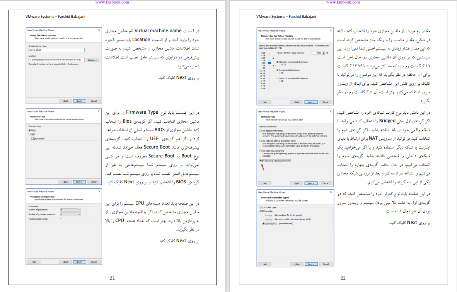This screenshot has width=457, height=292.
Task: Select the UEFI firmware type radio button
Action: click(x=30, y=134)
